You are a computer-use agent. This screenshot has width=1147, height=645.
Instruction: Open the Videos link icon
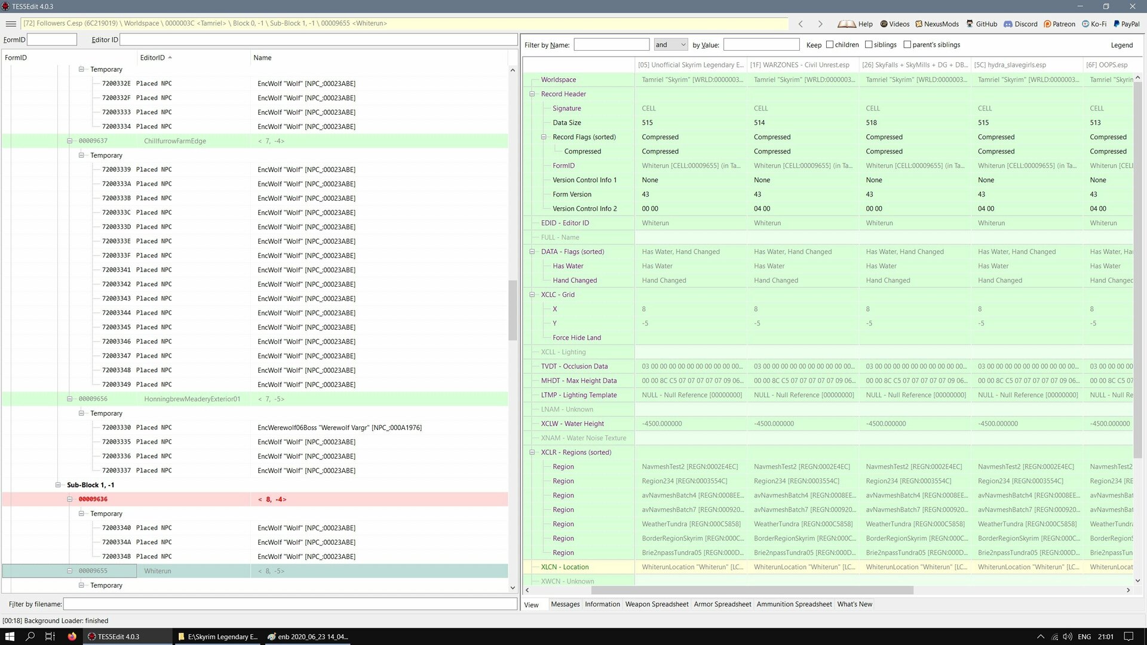[x=884, y=24]
